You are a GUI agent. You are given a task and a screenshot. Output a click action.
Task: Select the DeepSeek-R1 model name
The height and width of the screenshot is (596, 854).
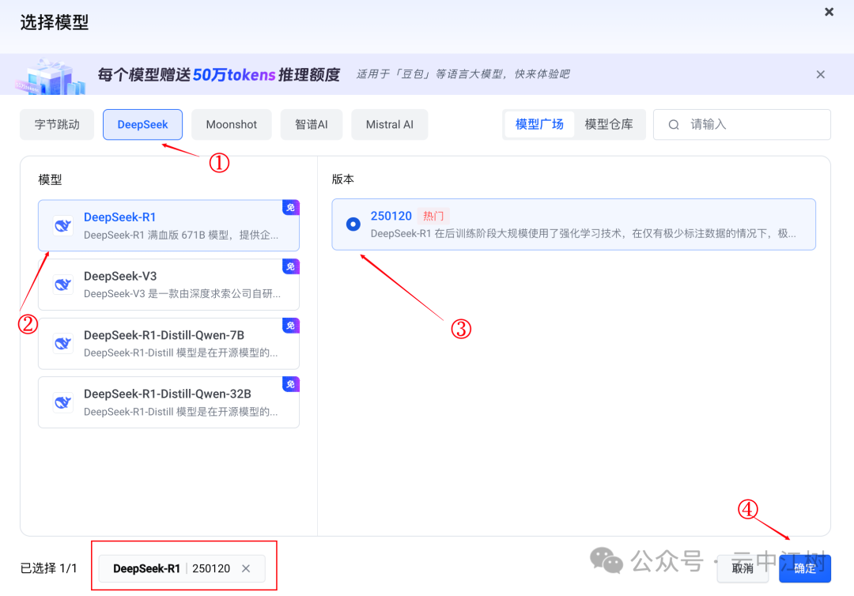[x=120, y=217]
